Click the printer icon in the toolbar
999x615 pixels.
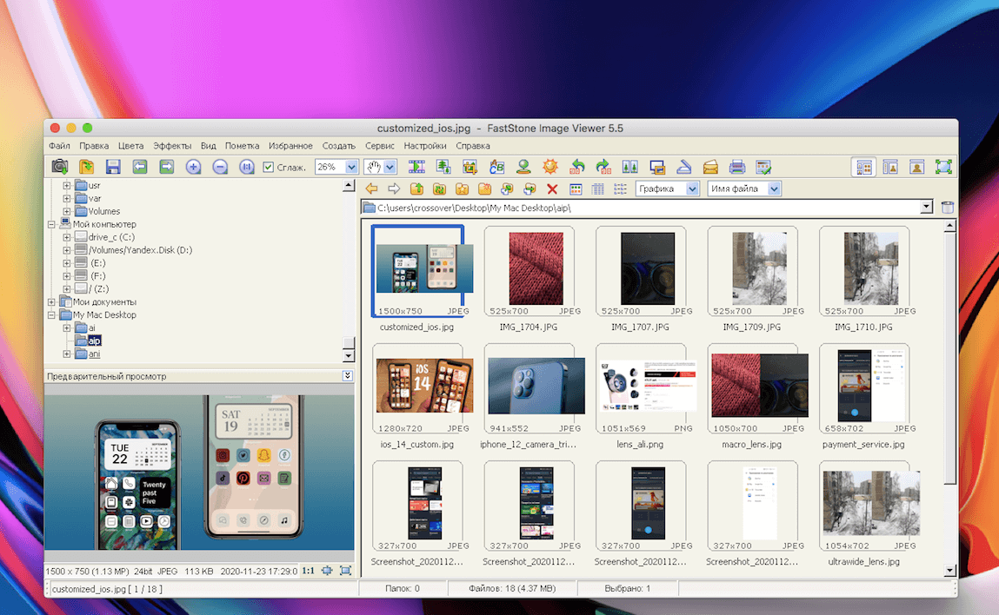tap(737, 167)
